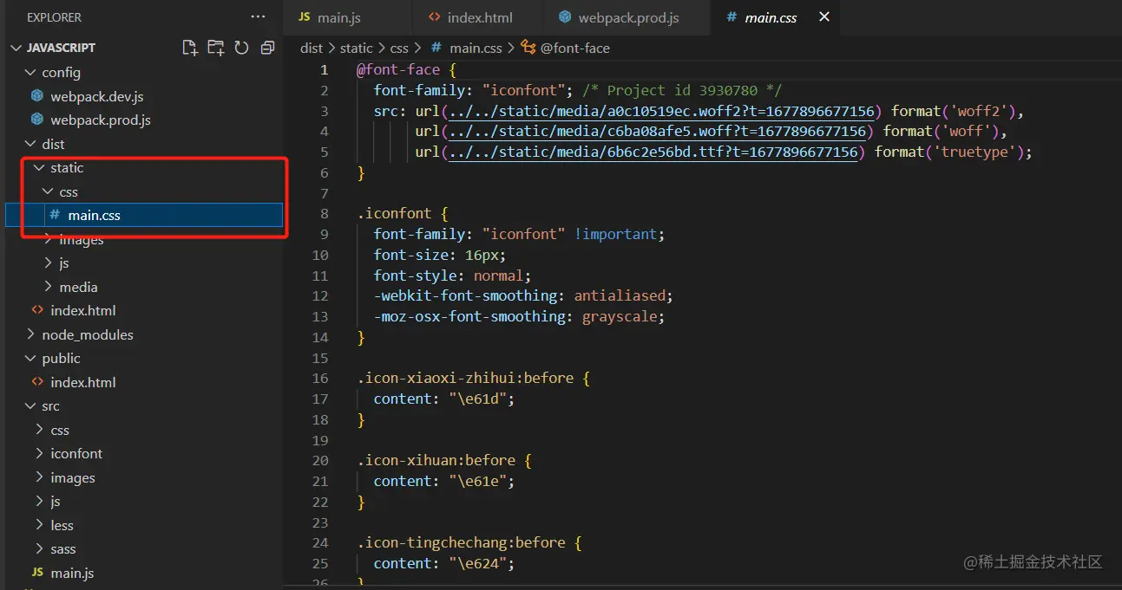Viewport: 1122px width, 590px height.
Task: Collapse the config folder
Action: [30, 72]
